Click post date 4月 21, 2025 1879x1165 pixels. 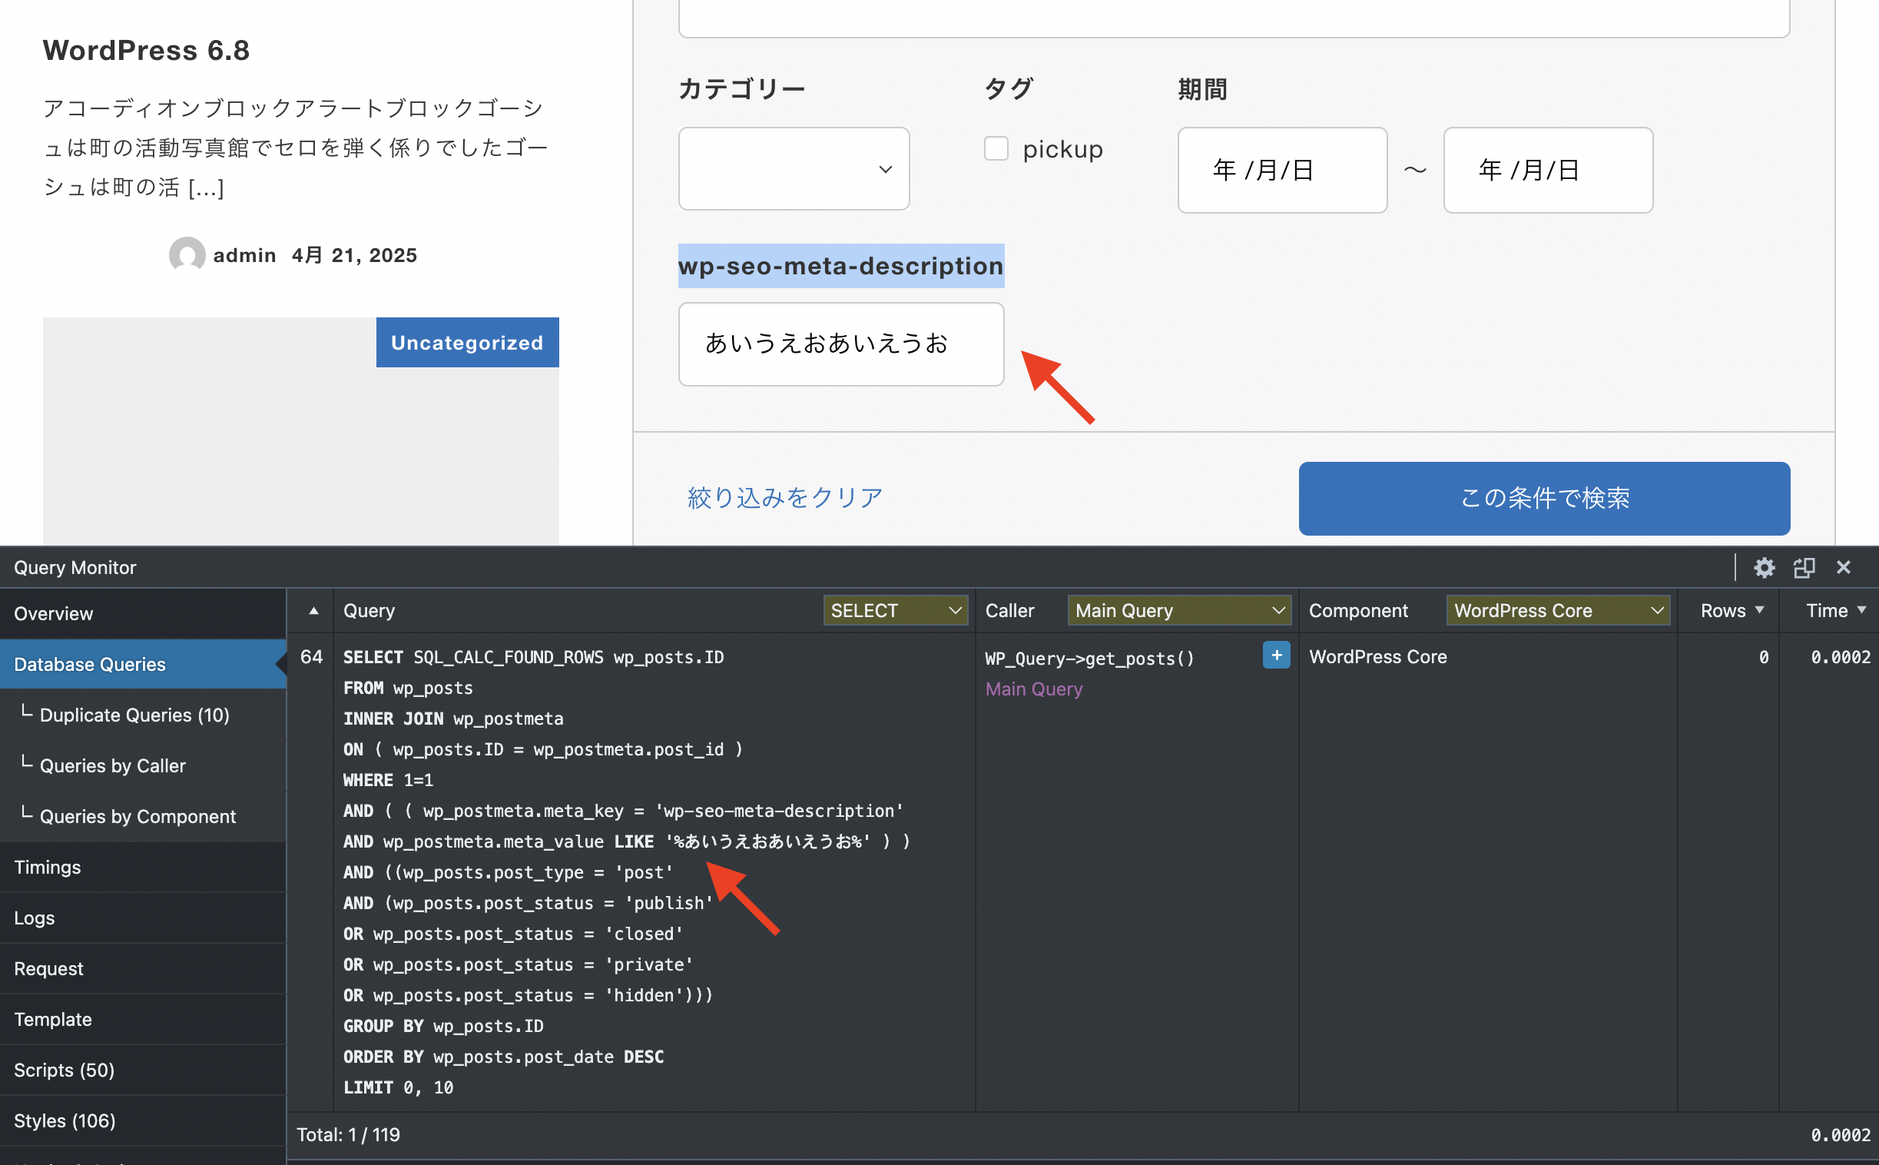[x=354, y=255]
